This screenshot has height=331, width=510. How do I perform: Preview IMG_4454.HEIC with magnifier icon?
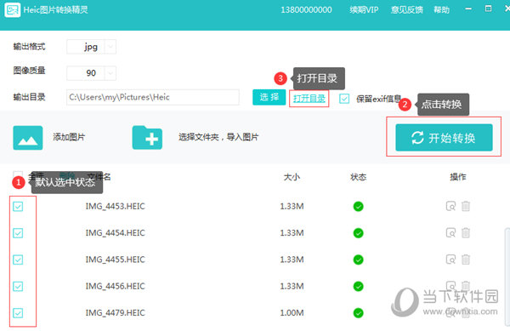450,232
